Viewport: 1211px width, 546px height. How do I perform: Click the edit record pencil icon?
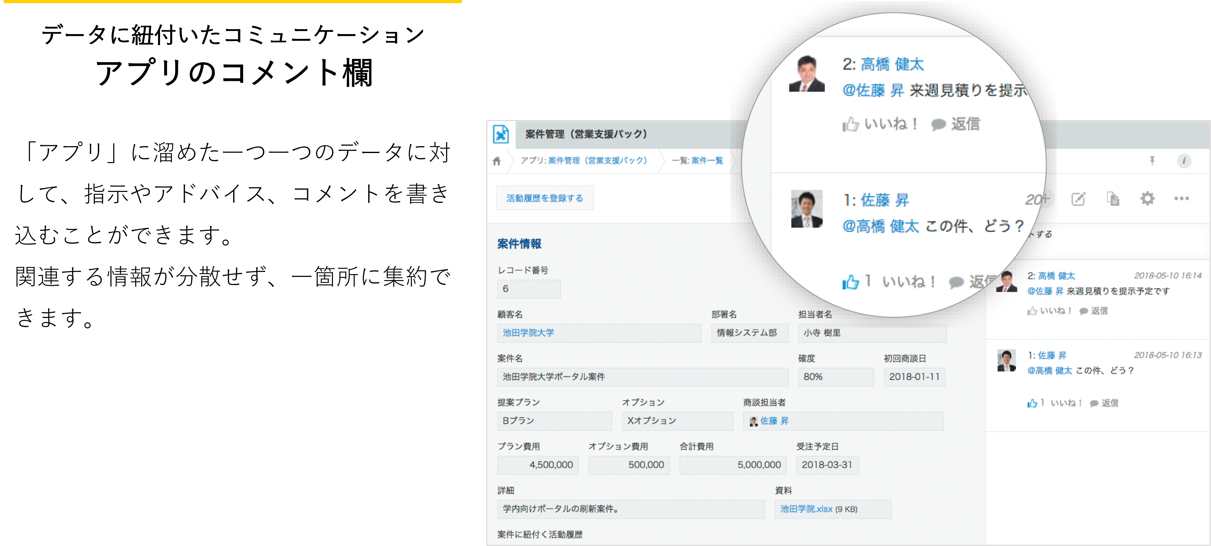[1078, 199]
